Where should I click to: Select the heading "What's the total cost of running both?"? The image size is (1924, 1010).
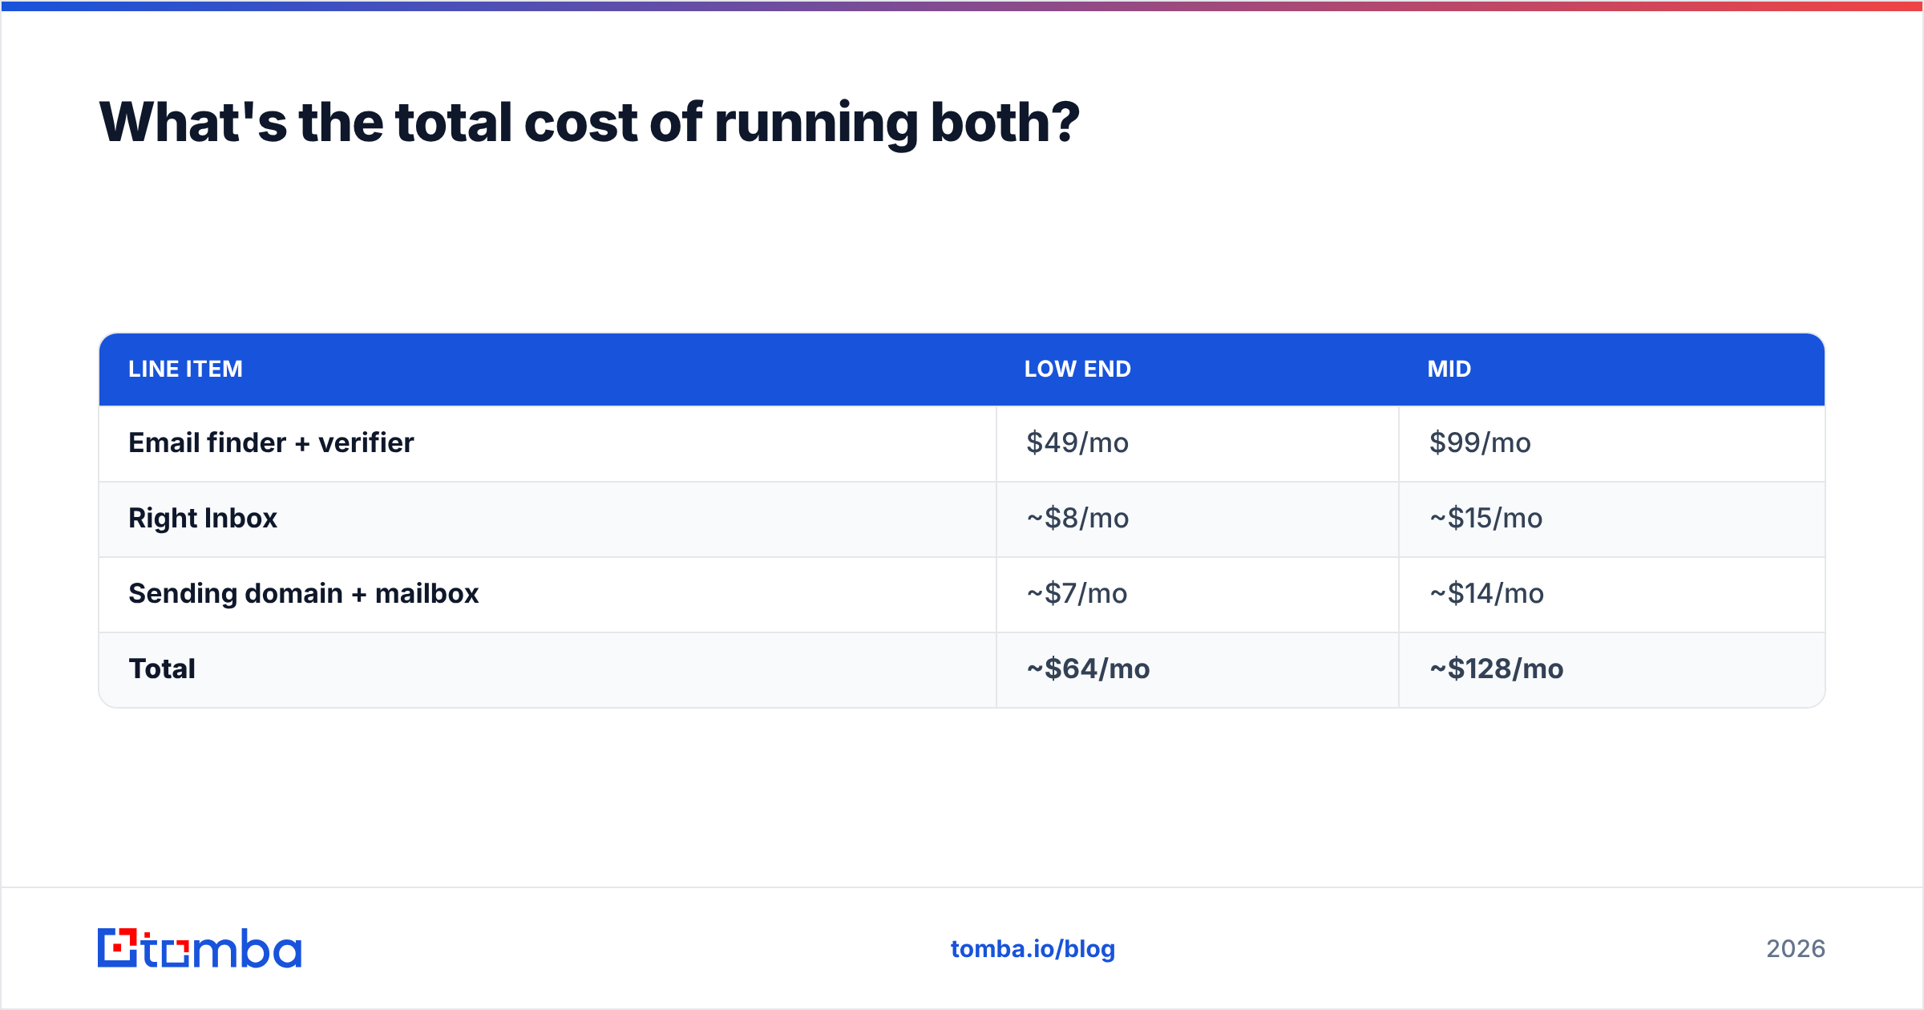(589, 123)
